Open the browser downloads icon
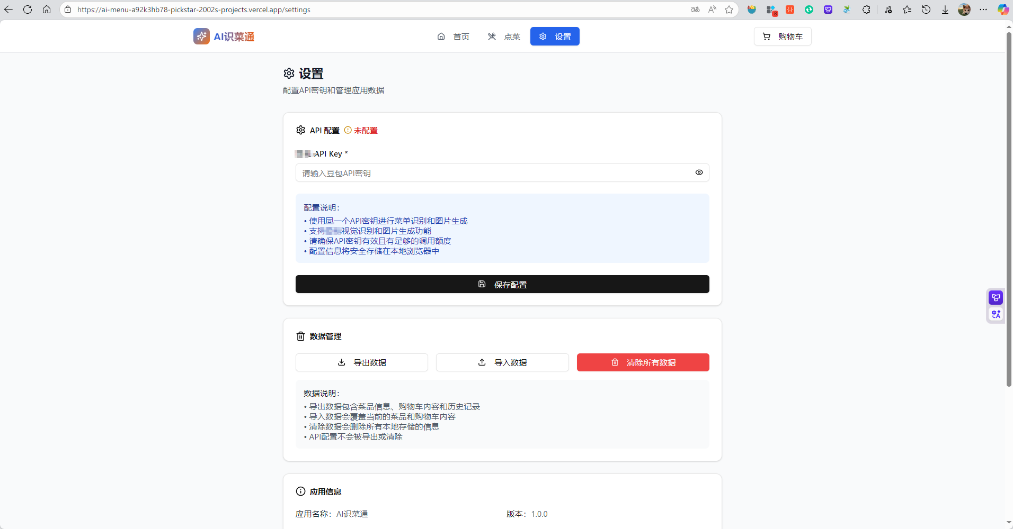Screen dimensions: 1013x529 [x=945, y=10]
